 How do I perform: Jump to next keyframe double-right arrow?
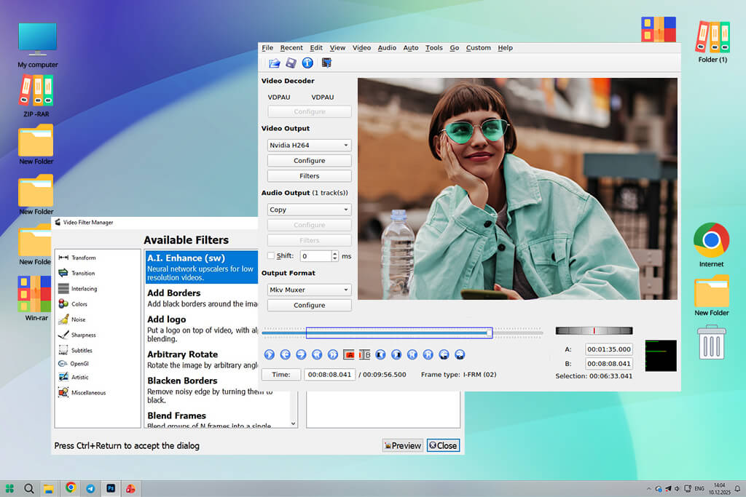click(x=332, y=354)
